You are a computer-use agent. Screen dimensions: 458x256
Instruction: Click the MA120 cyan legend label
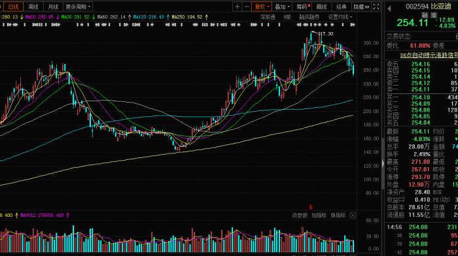(149, 17)
